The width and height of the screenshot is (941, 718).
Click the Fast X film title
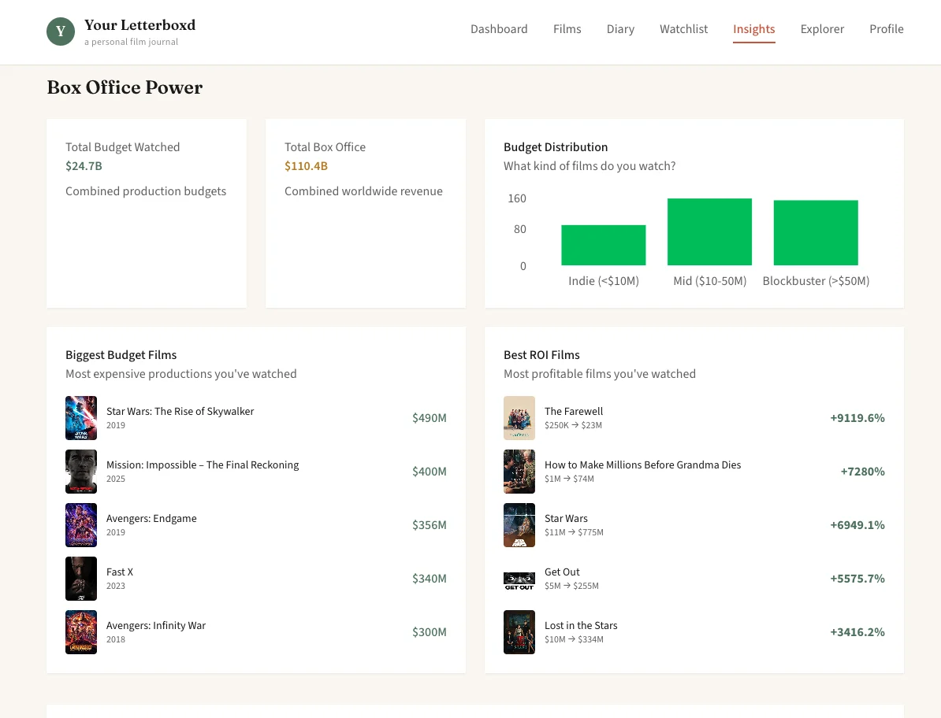coord(120,572)
